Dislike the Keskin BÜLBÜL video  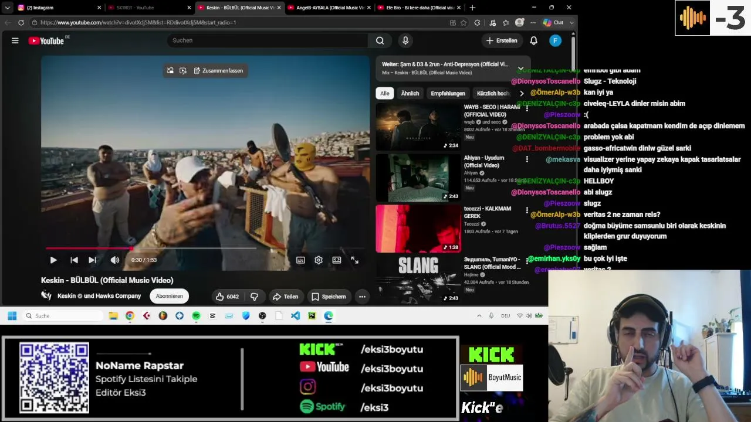click(x=255, y=297)
